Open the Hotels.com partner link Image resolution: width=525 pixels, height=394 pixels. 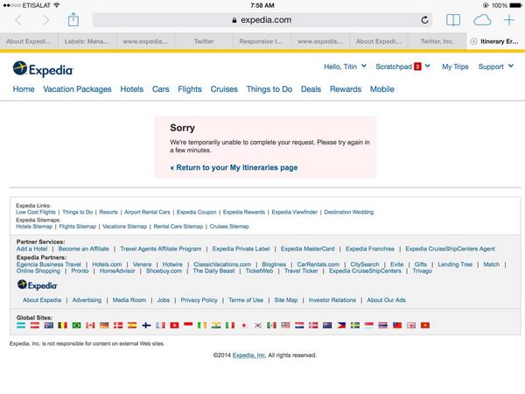[107, 264]
